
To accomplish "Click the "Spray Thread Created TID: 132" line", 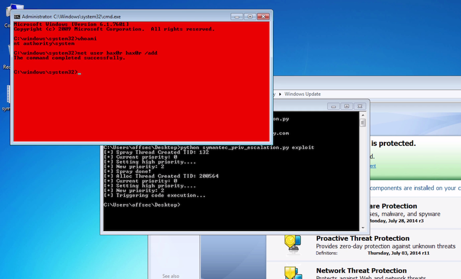I will pos(156,152).
